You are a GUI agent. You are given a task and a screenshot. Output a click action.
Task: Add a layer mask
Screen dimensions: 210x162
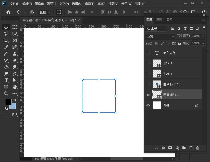pos(170,148)
